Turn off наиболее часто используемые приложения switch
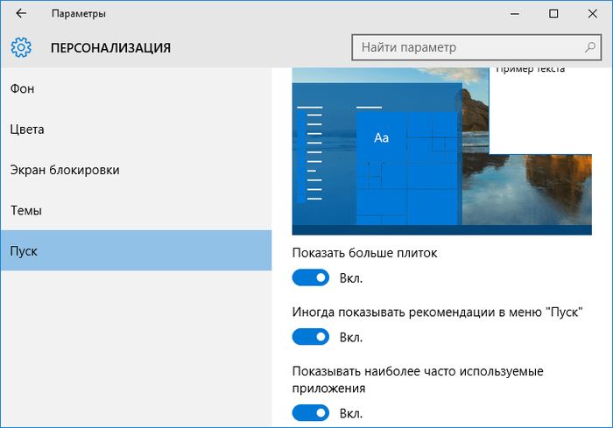 [310, 413]
